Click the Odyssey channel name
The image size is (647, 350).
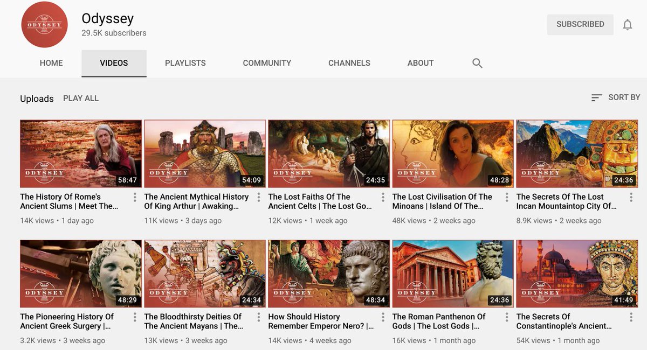pos(107,18)
